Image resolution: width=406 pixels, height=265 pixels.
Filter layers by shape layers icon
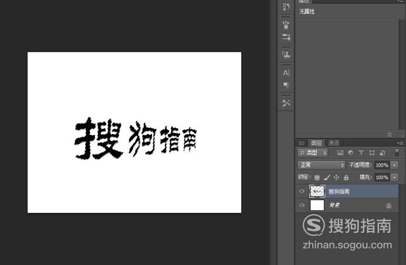tap(372, 153)
